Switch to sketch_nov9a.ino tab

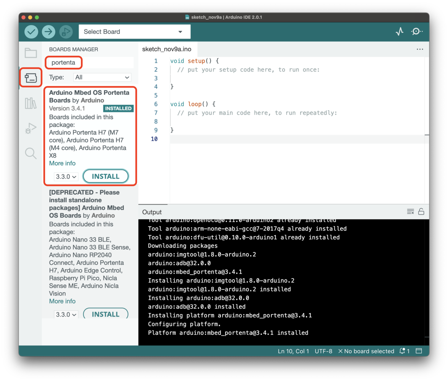167,49
